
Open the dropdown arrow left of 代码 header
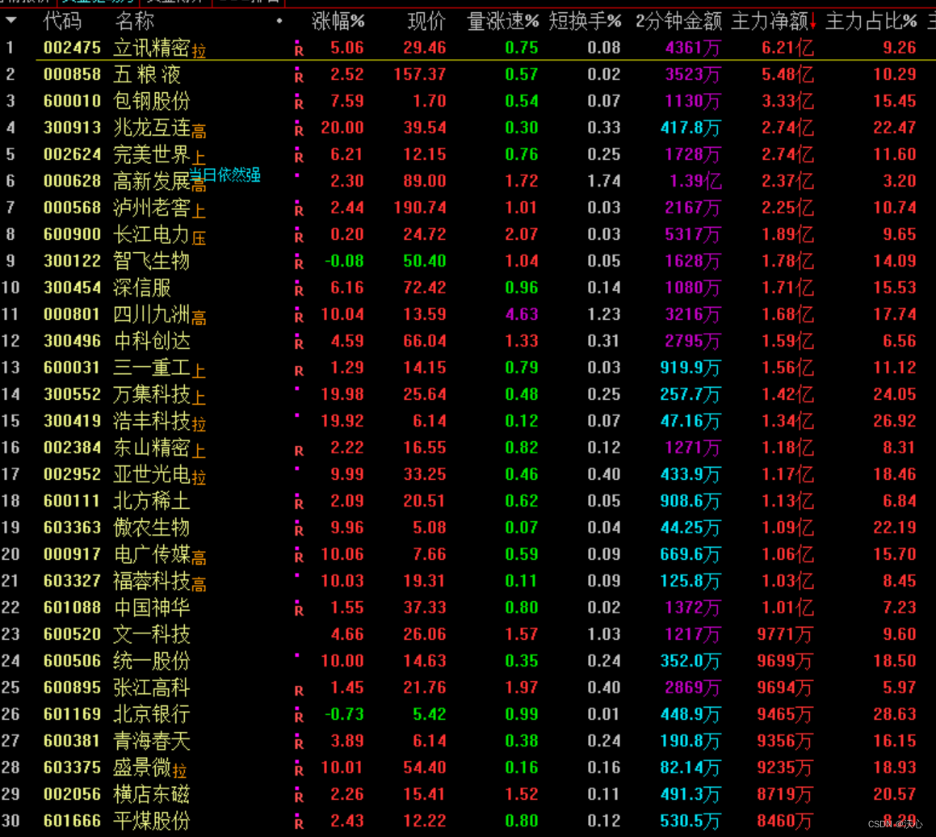[10, 21]
